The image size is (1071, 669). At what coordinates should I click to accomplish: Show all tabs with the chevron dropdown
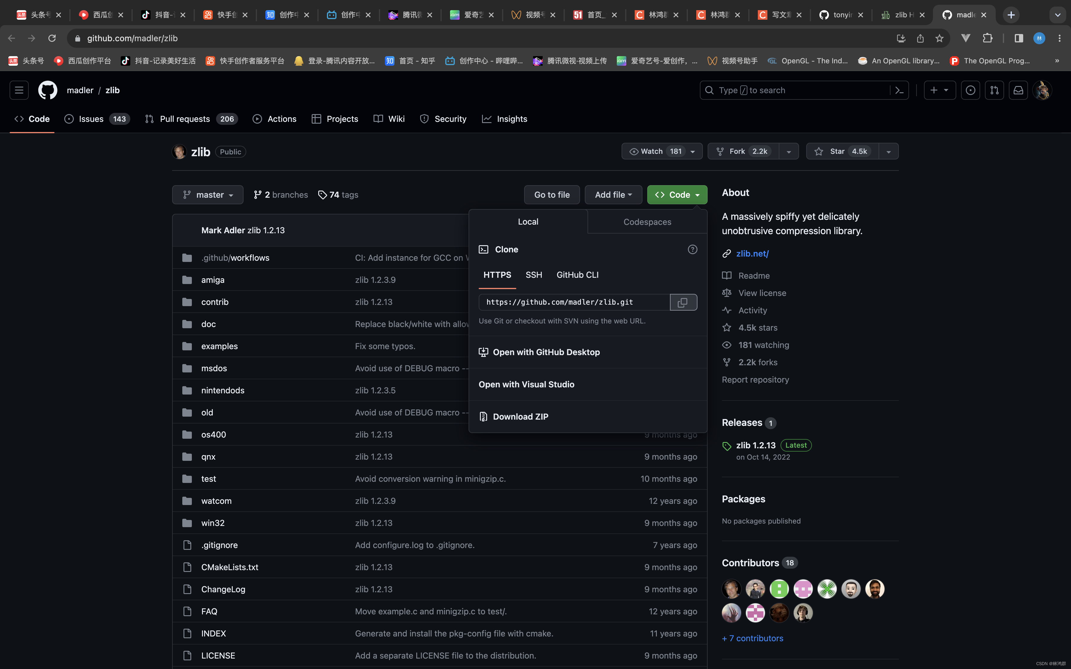(x=1058, y=15)
